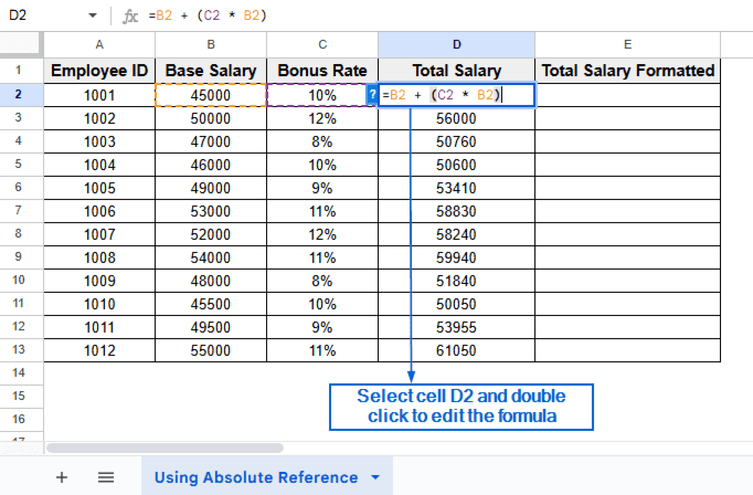
Task: Click cell C2 showing 10%
Action: (322, 95)
